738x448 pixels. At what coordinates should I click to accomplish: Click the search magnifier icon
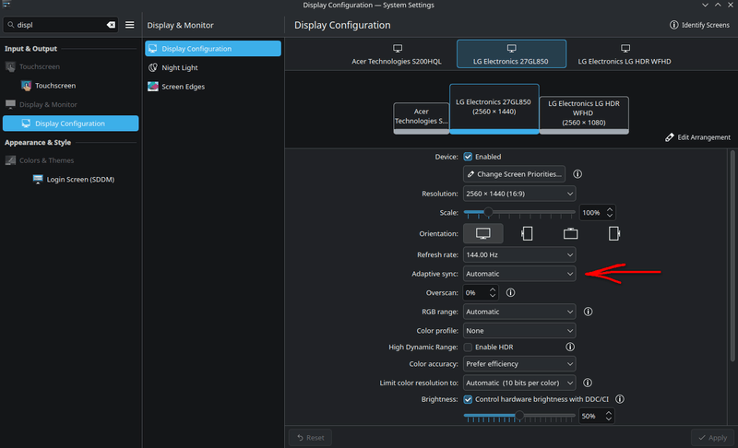[x=11, y=25]
